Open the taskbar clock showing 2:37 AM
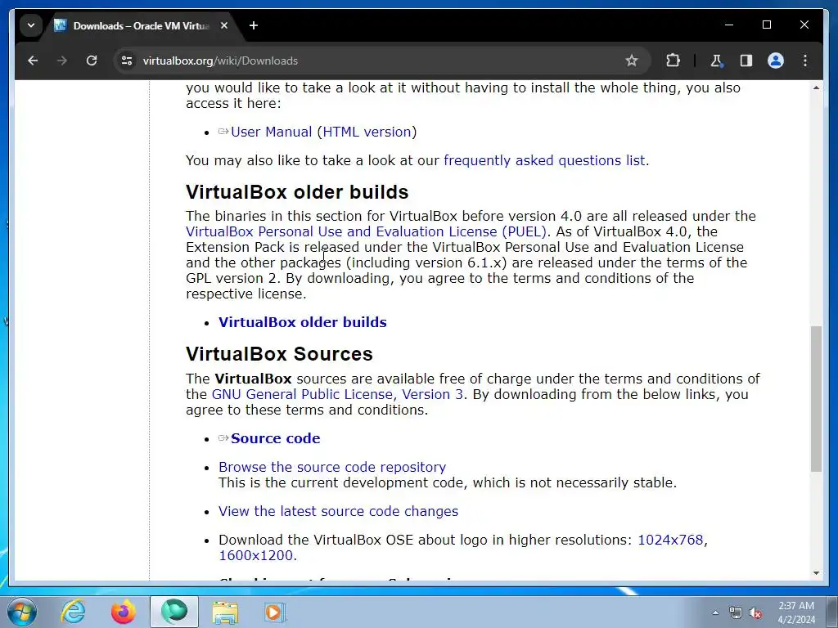The height and width of the screenshot is (628, 838). (795, 612)
